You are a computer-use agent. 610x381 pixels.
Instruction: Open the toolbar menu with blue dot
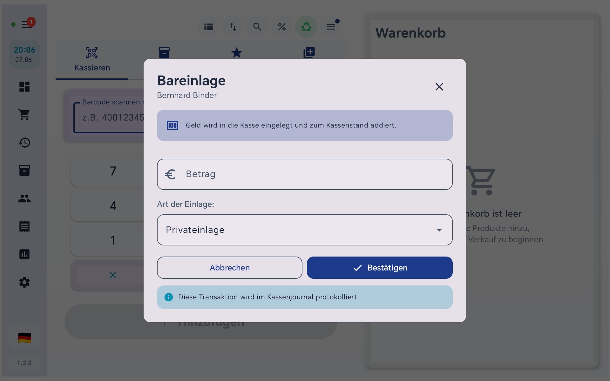331,27
